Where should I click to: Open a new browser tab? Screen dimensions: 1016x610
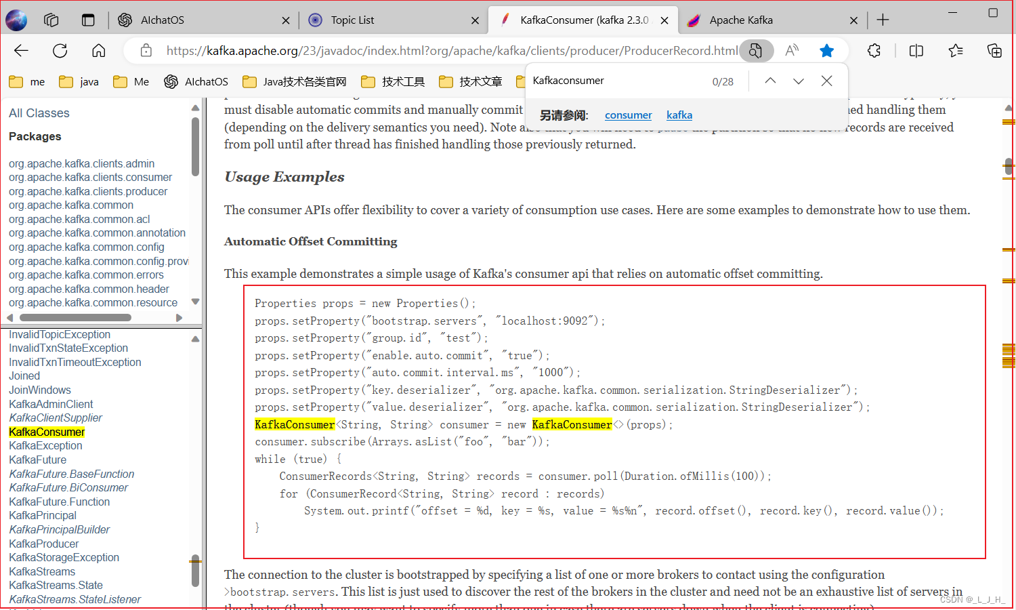coord(883,20)
